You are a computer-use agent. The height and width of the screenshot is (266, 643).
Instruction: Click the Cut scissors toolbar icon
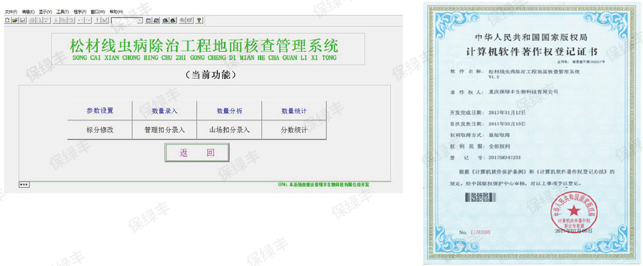tap(56, 20)
